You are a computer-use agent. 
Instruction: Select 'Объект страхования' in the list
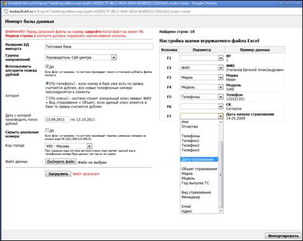pos(199,169)
